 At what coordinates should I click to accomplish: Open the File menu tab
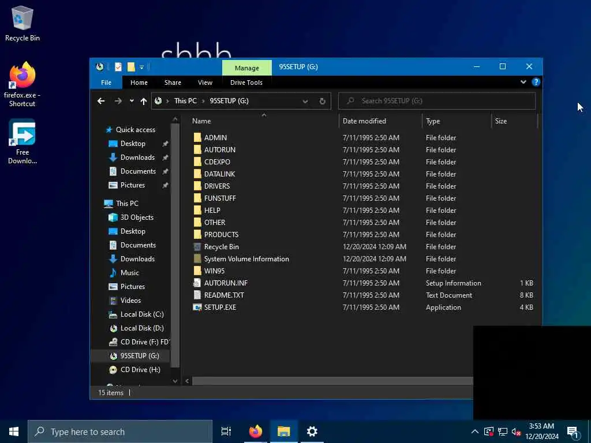106,82
